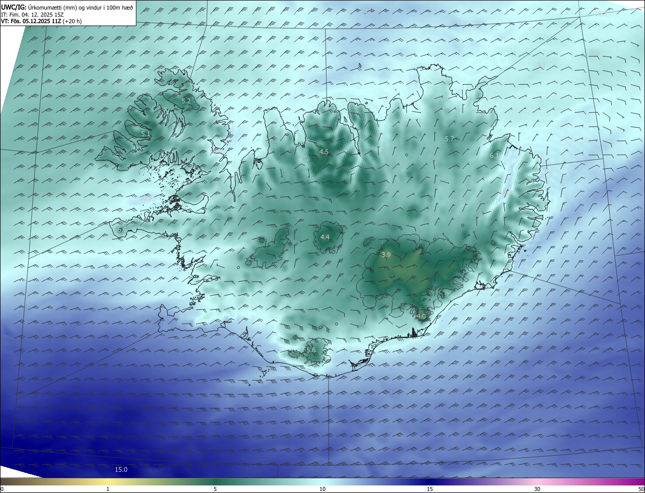Click the 5.7 value label in northeast Iceland
This screenshot has width=645, height=493.
pos(449,139)
